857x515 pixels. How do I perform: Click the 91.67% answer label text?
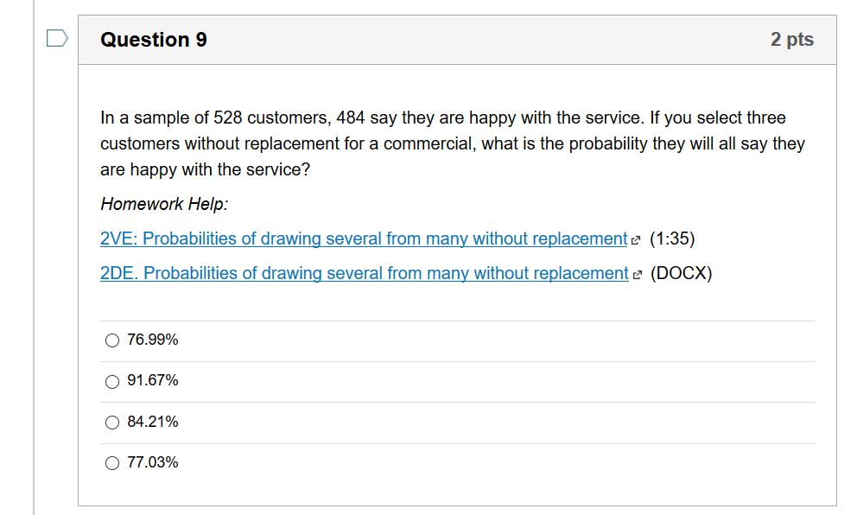151,381
